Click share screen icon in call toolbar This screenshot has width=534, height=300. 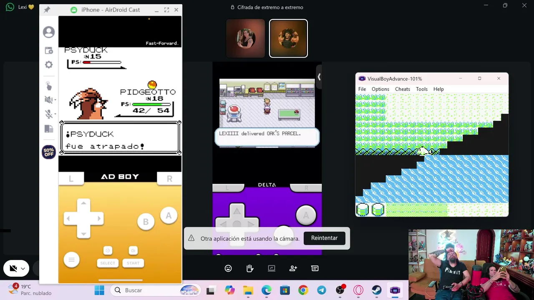(272, 268)
